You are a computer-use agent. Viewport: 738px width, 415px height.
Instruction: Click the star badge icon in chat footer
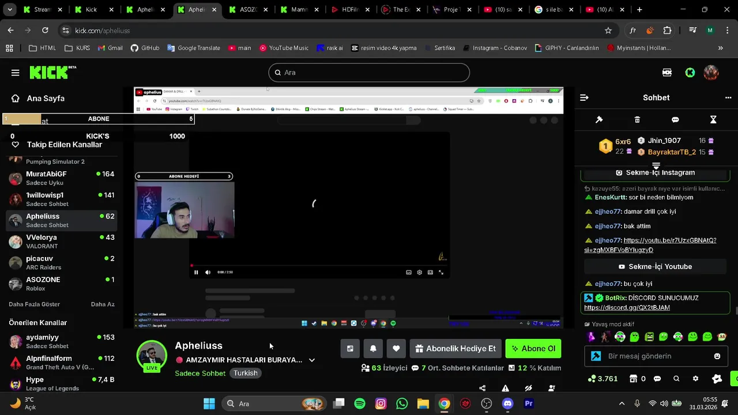pos(717,379)
